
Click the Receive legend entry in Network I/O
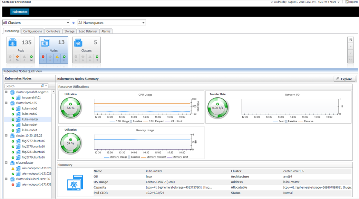(305, 121)
